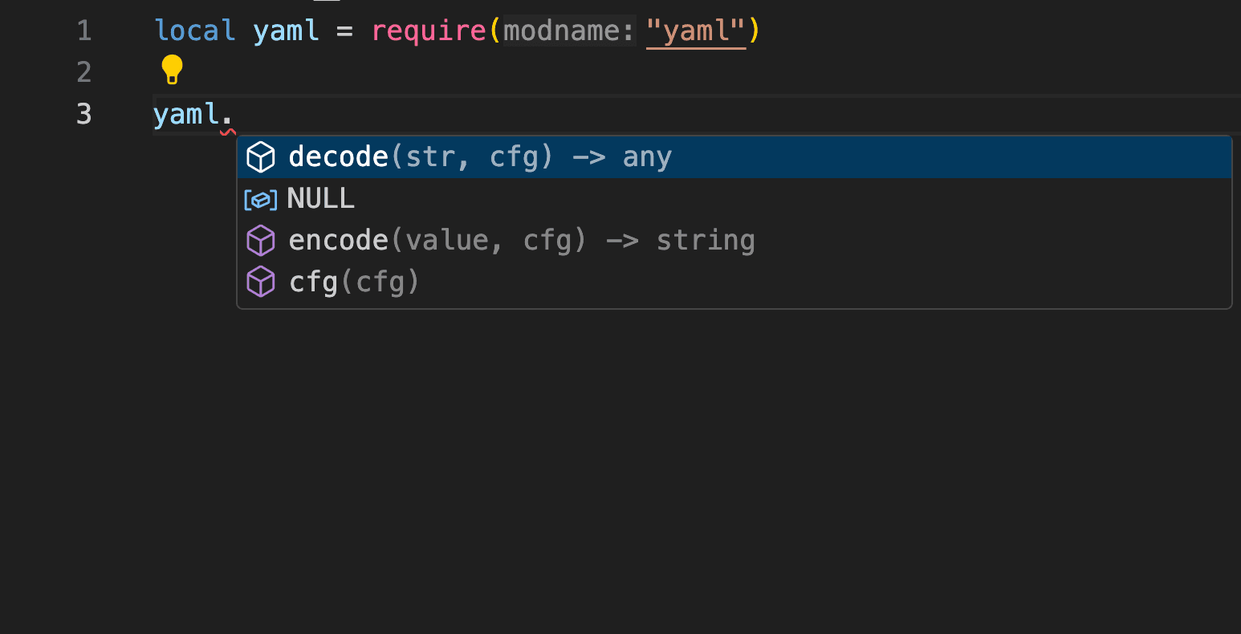Click line number 3 in the gutter

click(84, 115)
